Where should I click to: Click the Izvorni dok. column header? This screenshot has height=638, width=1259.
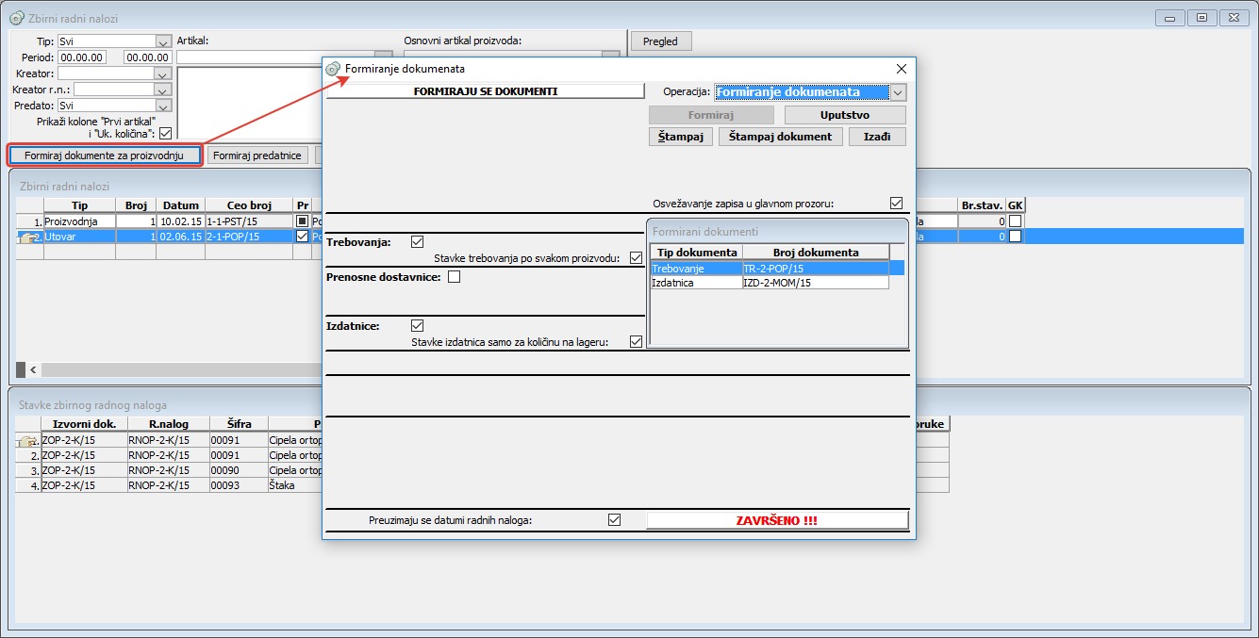pyautogui.click(x=84, y=424)
